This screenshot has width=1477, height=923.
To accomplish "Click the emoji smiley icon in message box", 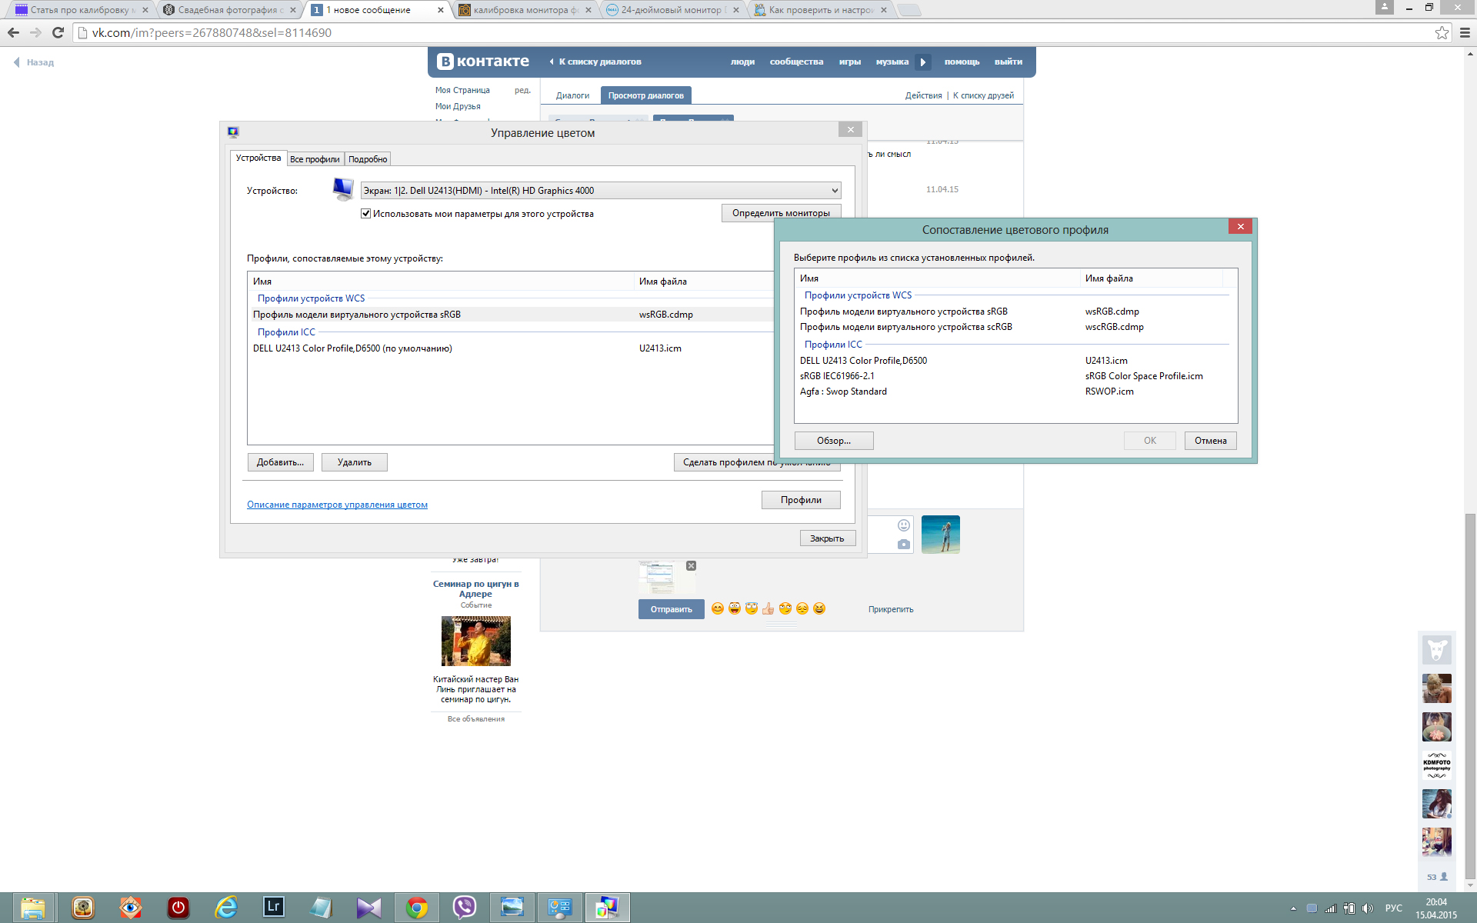I will (904, 525).
